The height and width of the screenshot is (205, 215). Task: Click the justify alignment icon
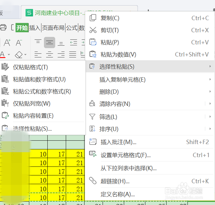click(x=72, y=54)
